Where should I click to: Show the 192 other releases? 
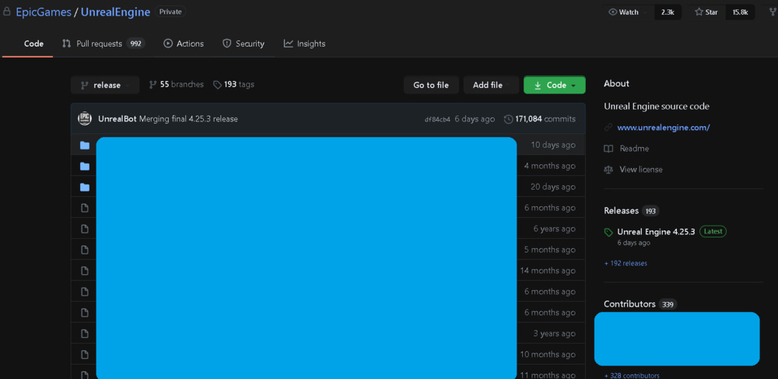626,263
